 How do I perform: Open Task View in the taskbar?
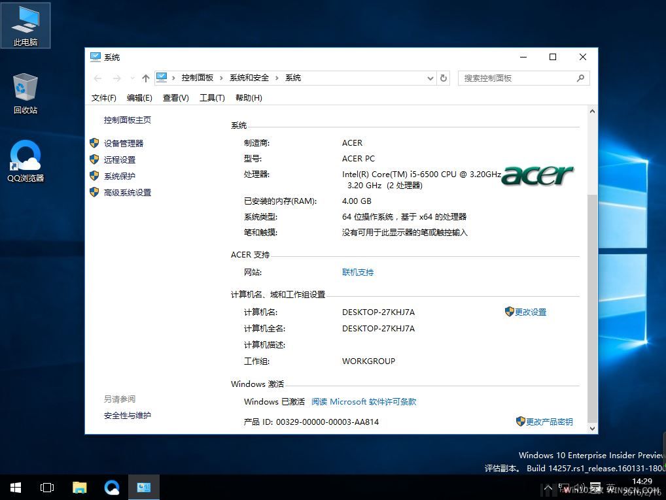tap(47, 488)
